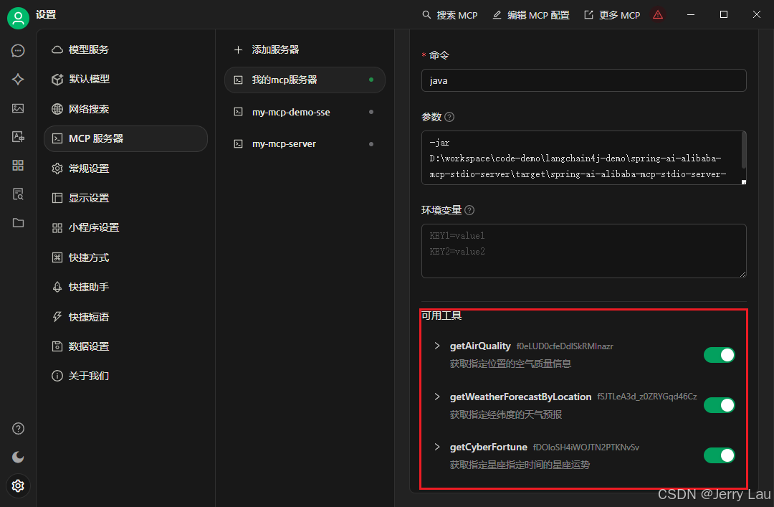
Task: Click the help icon next to 参数
Action: [x=449, y=117]
